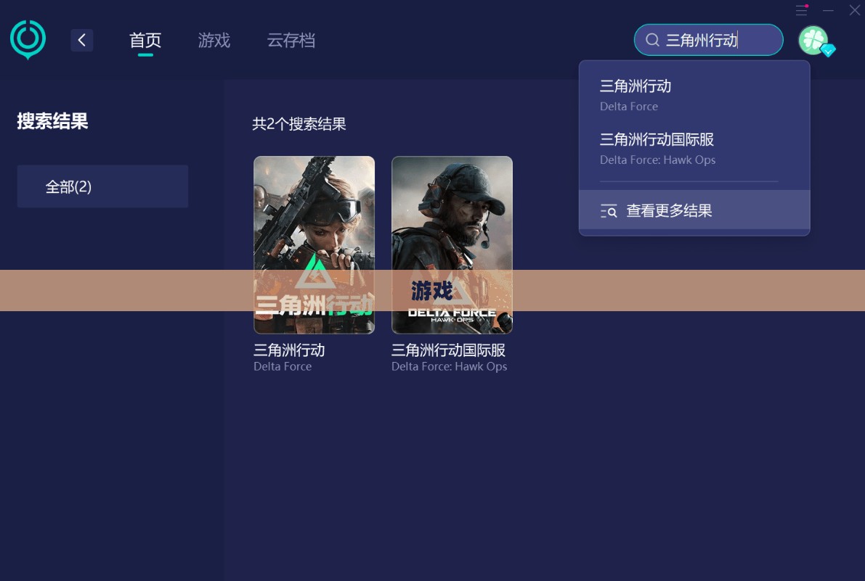This screenshot has height=581, width=865.
Task: Open the 三角洲行动 game cover thumbnail
Action: (x=314, y=244)
